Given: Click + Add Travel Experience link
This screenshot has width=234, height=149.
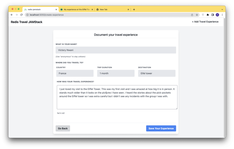Looking at the screenshot, I should point(205,22).
